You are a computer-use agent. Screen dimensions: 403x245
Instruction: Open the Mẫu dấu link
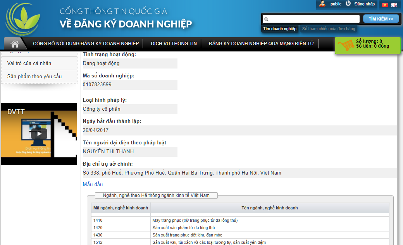pyautogui.click(x=93, y=185)
